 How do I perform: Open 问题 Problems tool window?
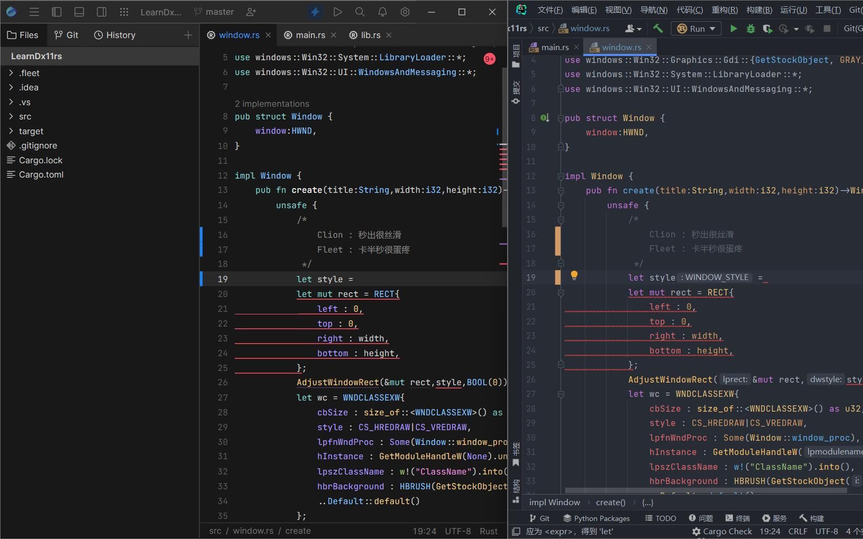tap(701, 518)
